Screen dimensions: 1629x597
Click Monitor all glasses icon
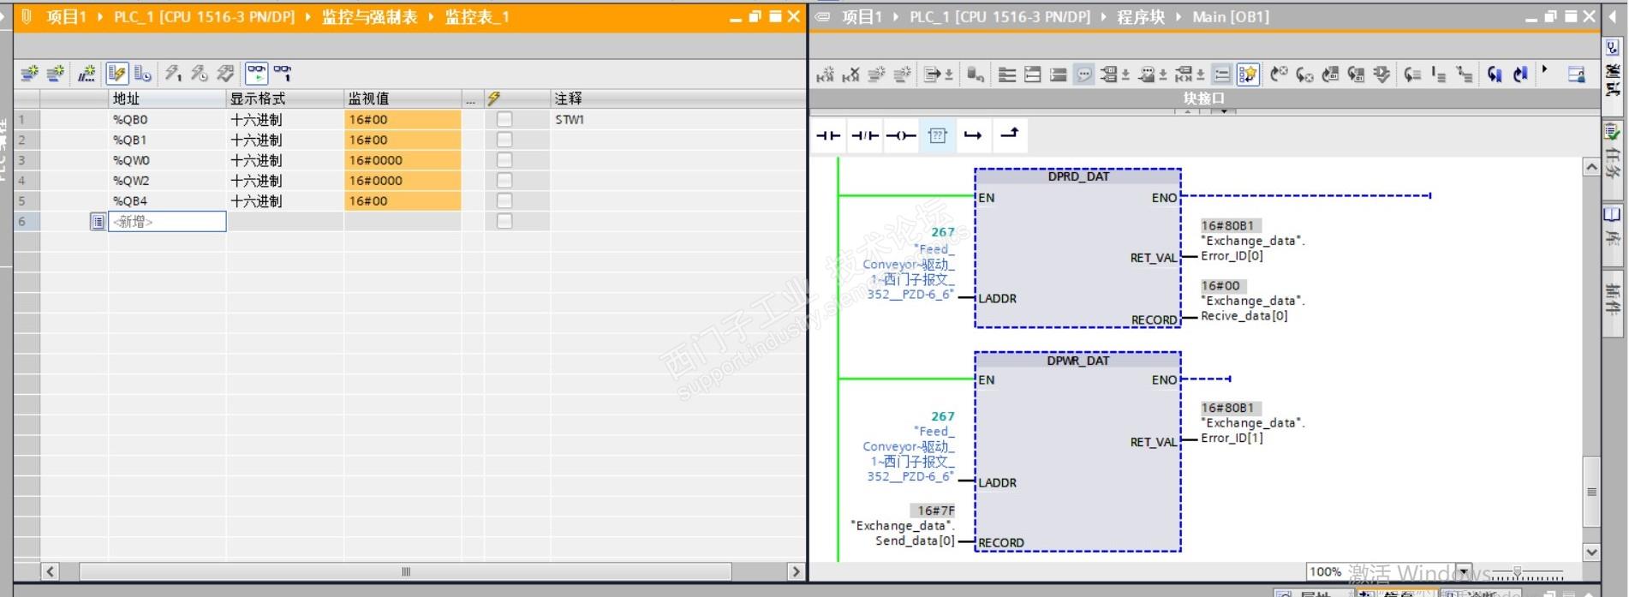pyautogui.click(x=256, y=74)
